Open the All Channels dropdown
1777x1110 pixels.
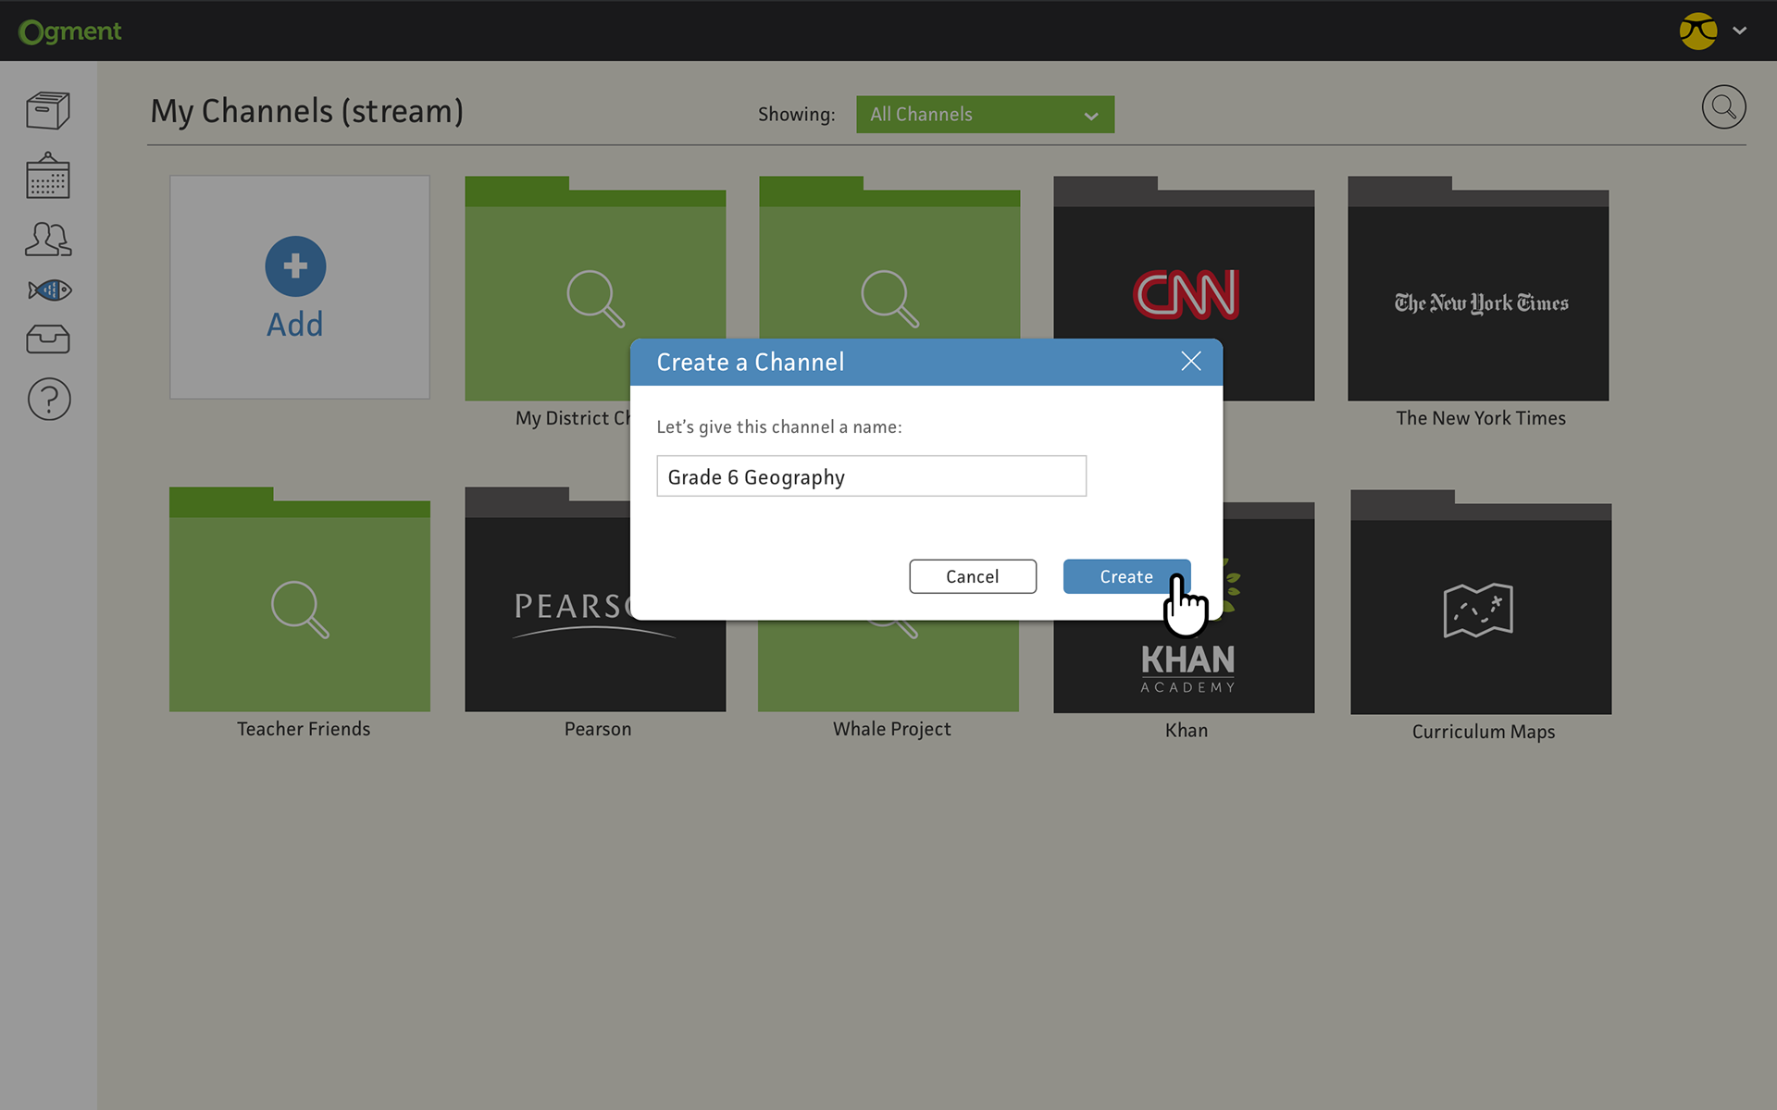985,115
